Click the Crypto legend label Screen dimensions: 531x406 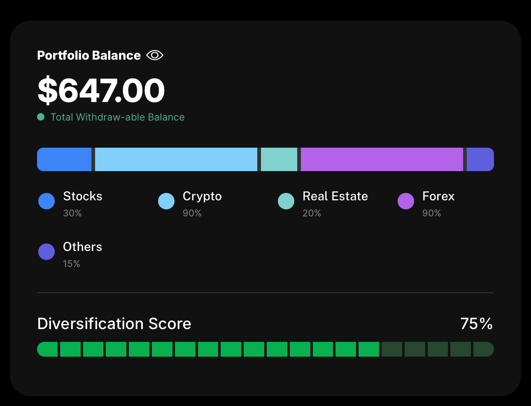coord(202,197)
